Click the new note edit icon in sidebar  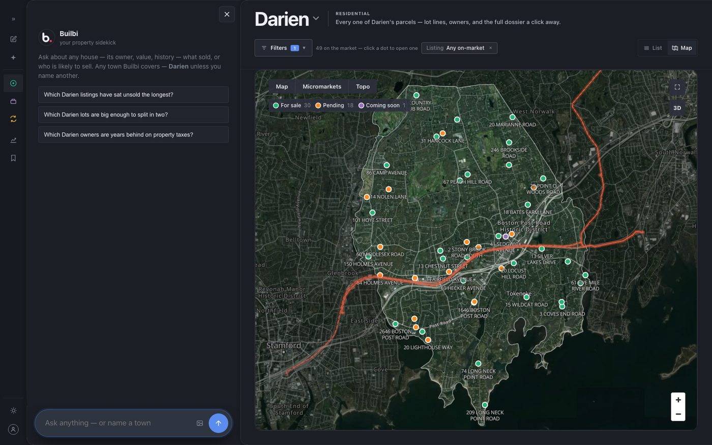pos(13,39)
